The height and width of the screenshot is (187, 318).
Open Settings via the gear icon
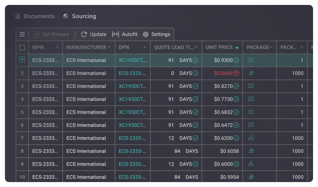pos(146,34)
